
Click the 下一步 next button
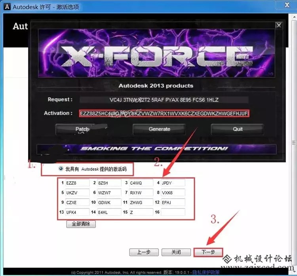(x=208, y=252)
